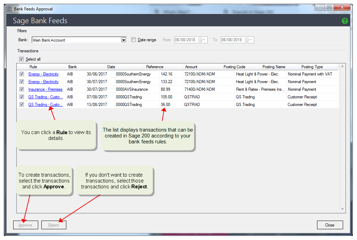Approve the selected transactions

[25, 225]
